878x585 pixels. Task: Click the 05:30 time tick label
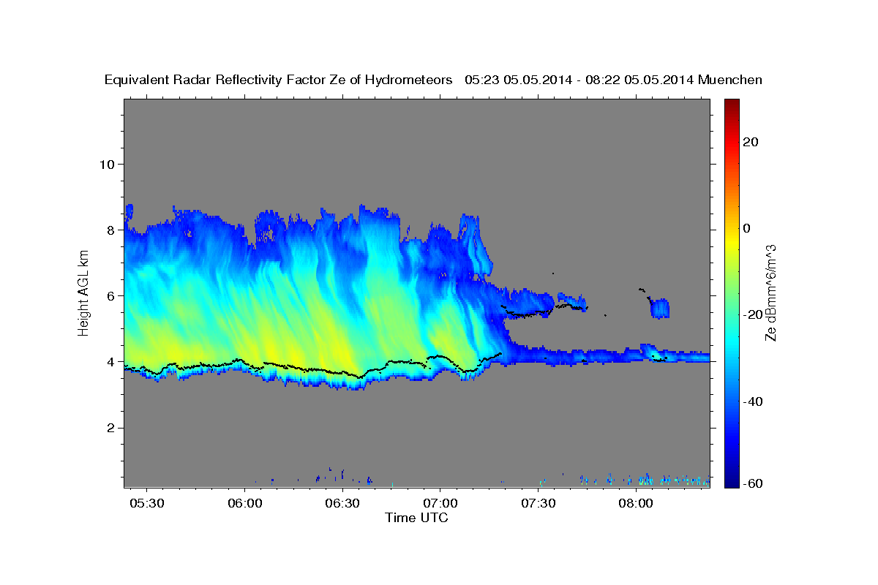click(146, 504)
